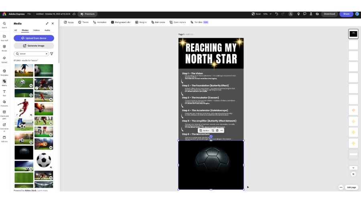Screen dimensions: 361x203
Task: Open the comments speech-bubble icon
Action: 304,14
